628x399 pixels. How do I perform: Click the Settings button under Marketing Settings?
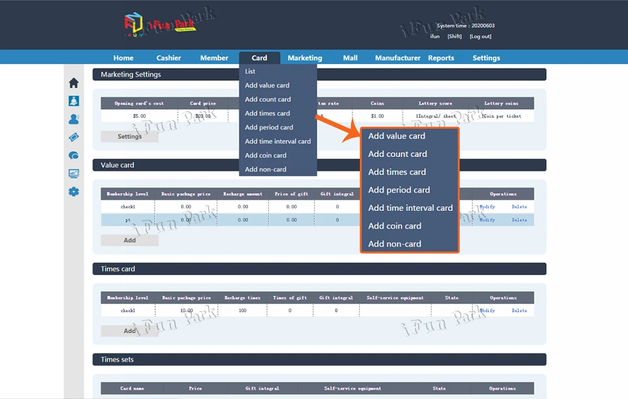(129, 136)
